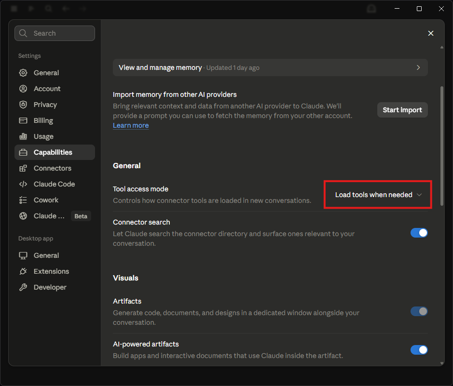Go to Account settings
The height and width of the screenshot is (386, 453).
[55, 89]
